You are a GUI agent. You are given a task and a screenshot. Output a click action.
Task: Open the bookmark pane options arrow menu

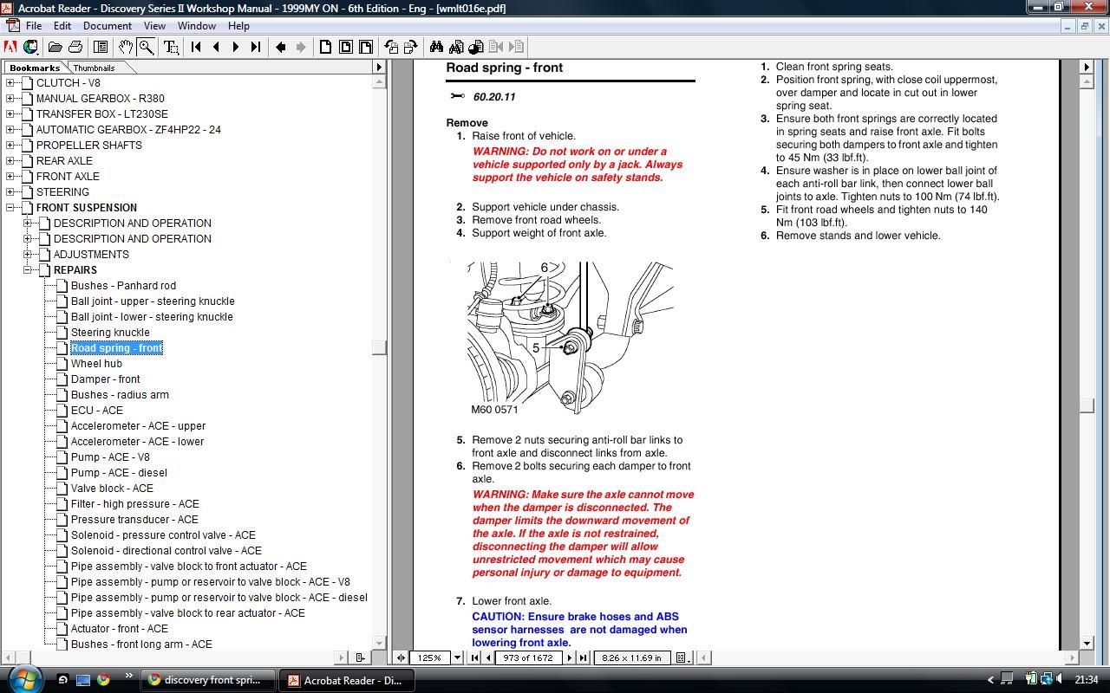coord(378,67)
